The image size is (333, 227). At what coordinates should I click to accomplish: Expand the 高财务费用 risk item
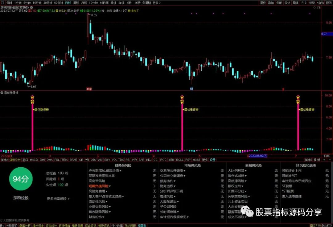pyautogui.click(x=98, y=191)
